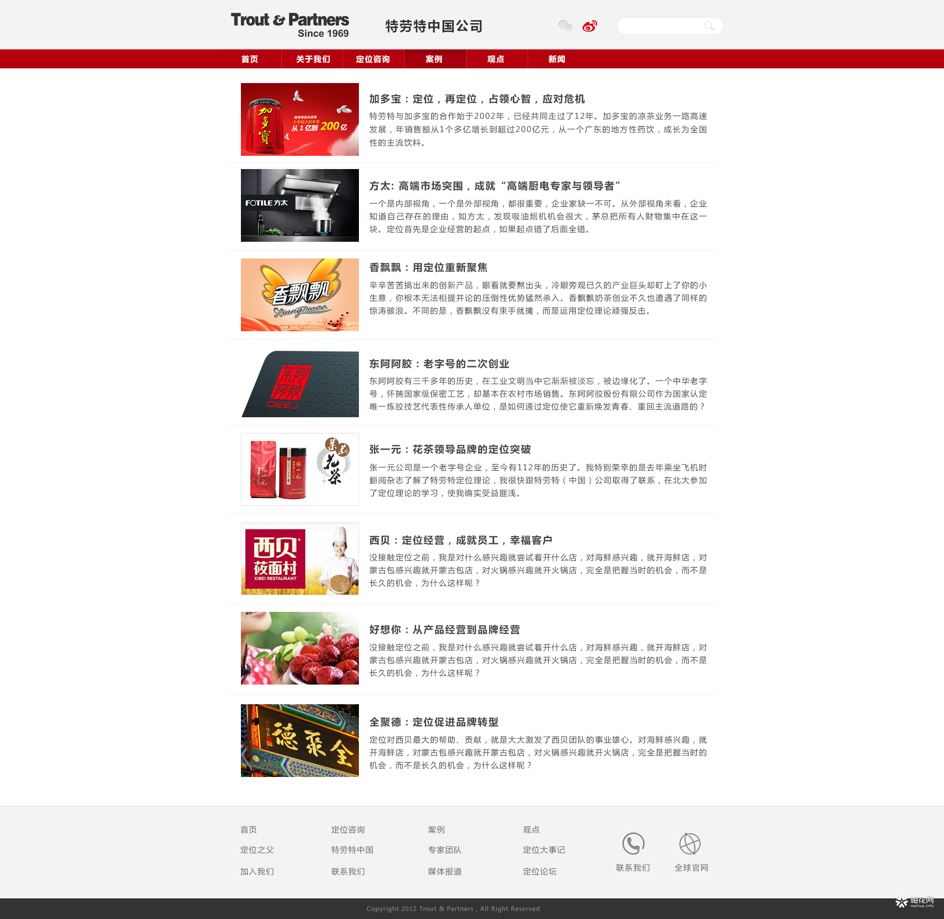Click the 特劳特中国公司 header title

434,26
